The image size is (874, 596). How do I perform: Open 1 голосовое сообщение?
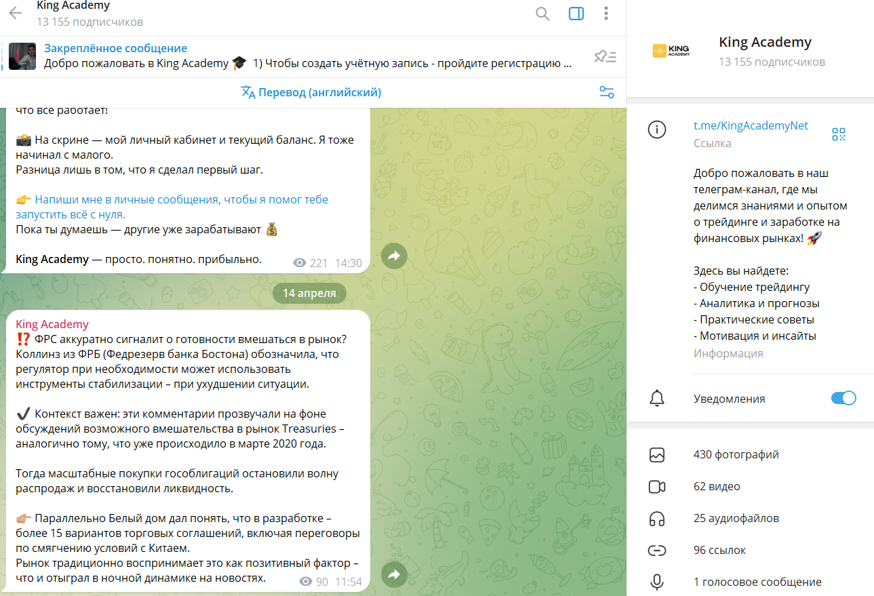pos(757,582)
